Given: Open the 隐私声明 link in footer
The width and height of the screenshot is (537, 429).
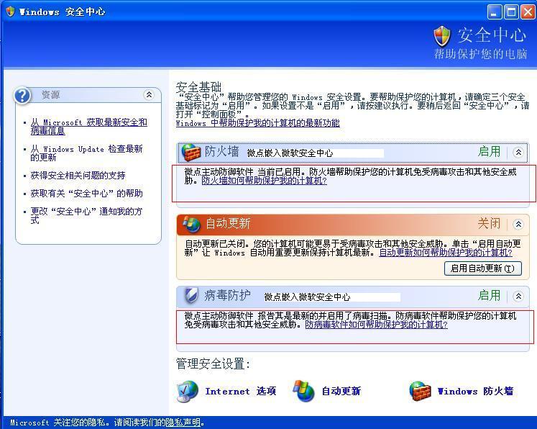Looking at the screenshot, I should click(x=183, y=423).
